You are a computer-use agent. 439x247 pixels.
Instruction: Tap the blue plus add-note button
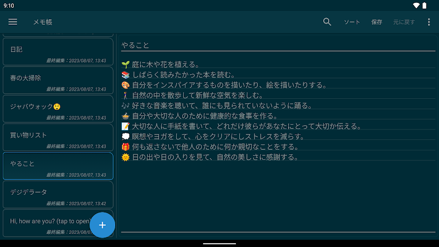[x=102, y=225]
